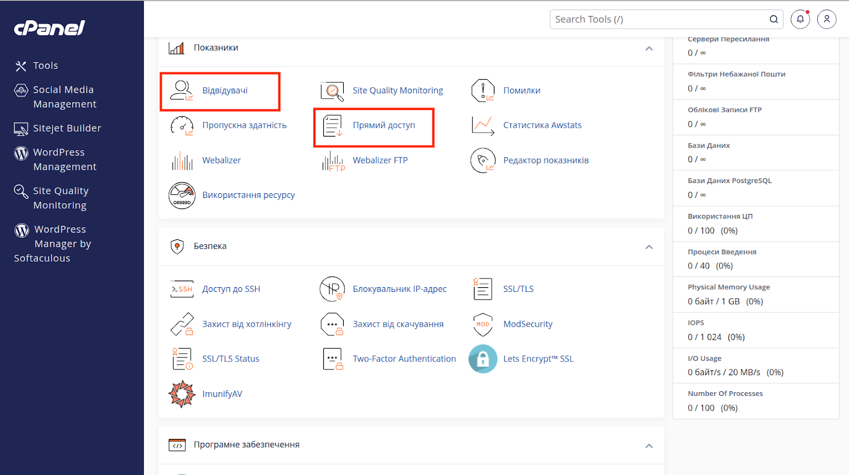Click the ImunifyAV star icon
This screenshot has height=475, width=849.
pyautogui.click(x=182, y=394)
